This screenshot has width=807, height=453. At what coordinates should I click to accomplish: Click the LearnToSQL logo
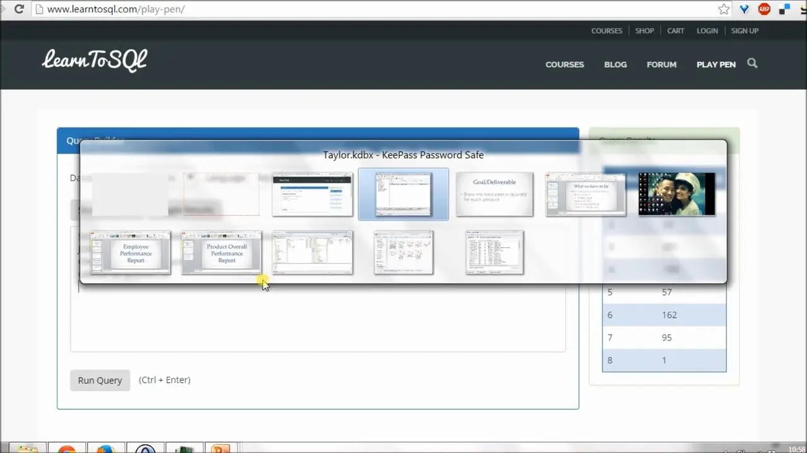point(95,60)
